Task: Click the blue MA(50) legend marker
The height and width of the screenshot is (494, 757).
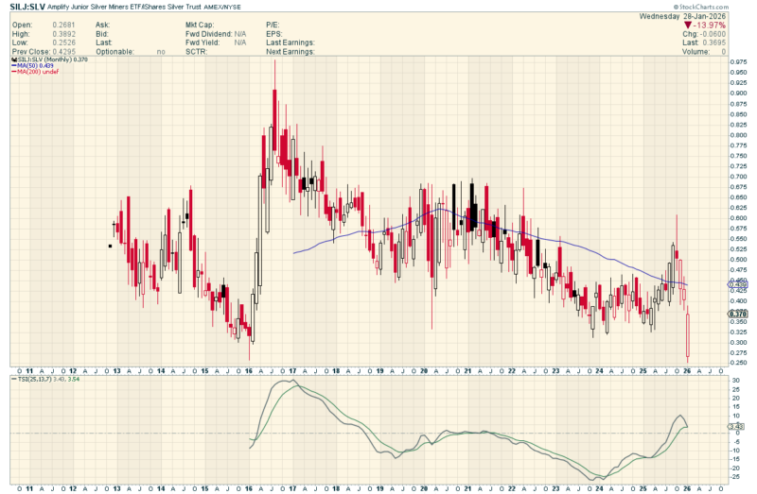Action: (x=12, y=65)
